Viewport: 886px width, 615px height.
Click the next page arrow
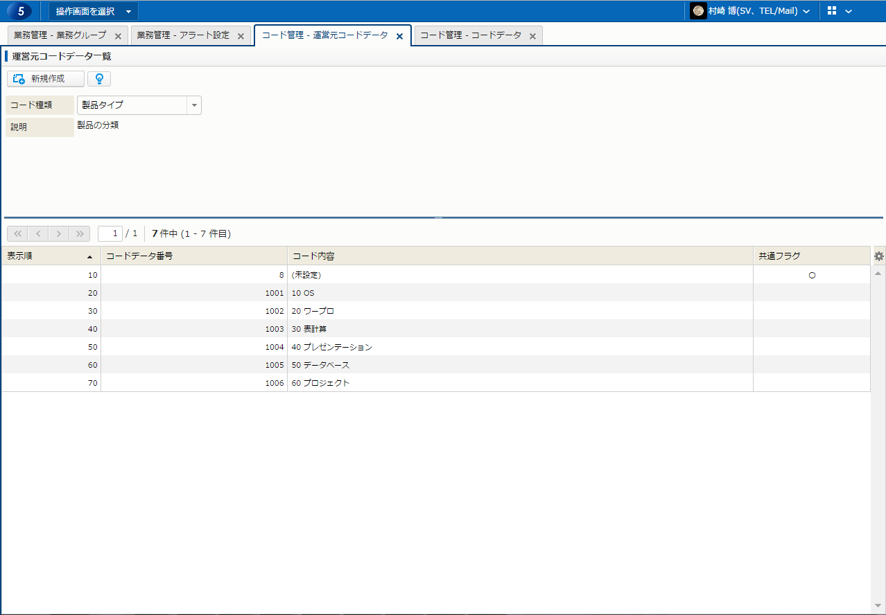(x=59, y=233)
